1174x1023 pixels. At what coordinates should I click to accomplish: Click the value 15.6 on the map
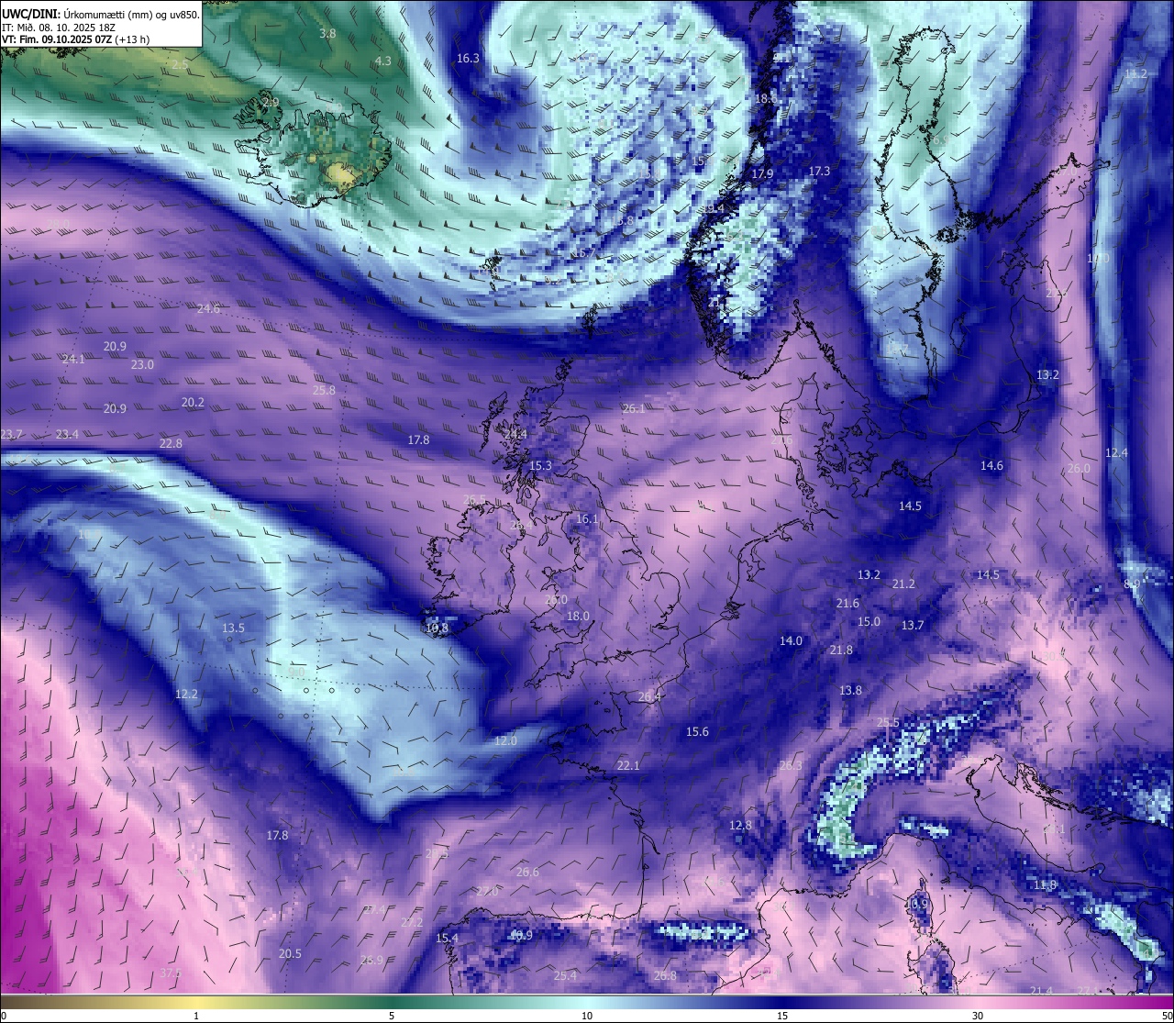pyautogui.click(x=697, y=731)
